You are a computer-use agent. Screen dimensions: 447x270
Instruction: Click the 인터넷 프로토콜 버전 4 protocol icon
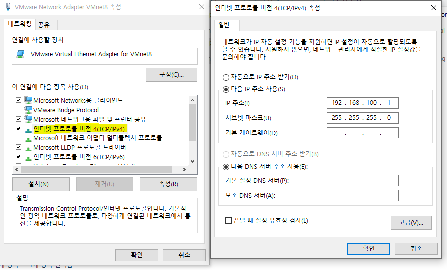[x=28, y=130]
